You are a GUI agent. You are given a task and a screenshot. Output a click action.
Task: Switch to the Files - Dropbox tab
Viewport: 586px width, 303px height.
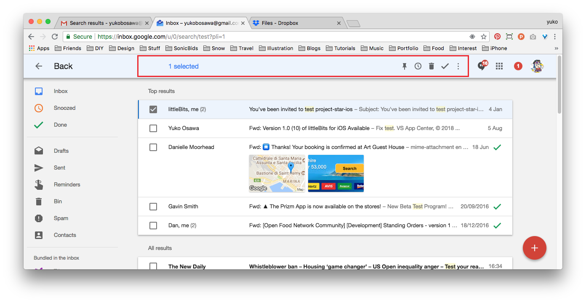pos(298,23)
